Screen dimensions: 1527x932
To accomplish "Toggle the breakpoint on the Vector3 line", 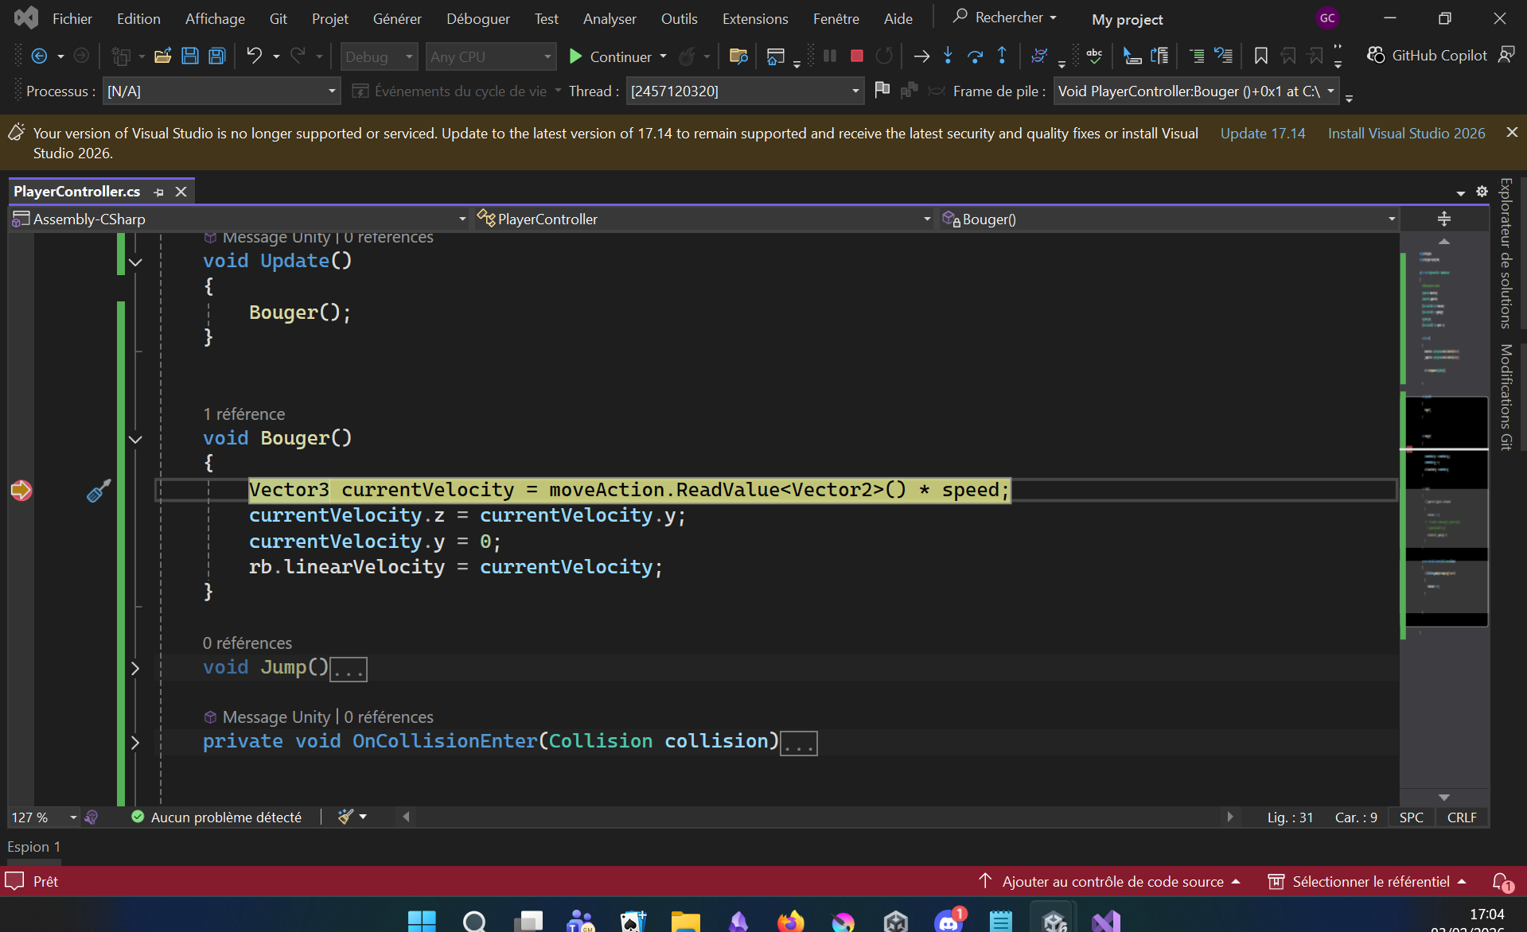I will [x=21, y=490].
